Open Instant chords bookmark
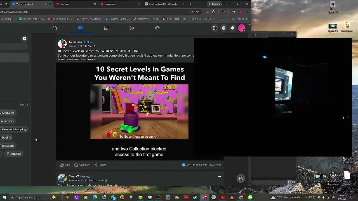 [31, 19]
